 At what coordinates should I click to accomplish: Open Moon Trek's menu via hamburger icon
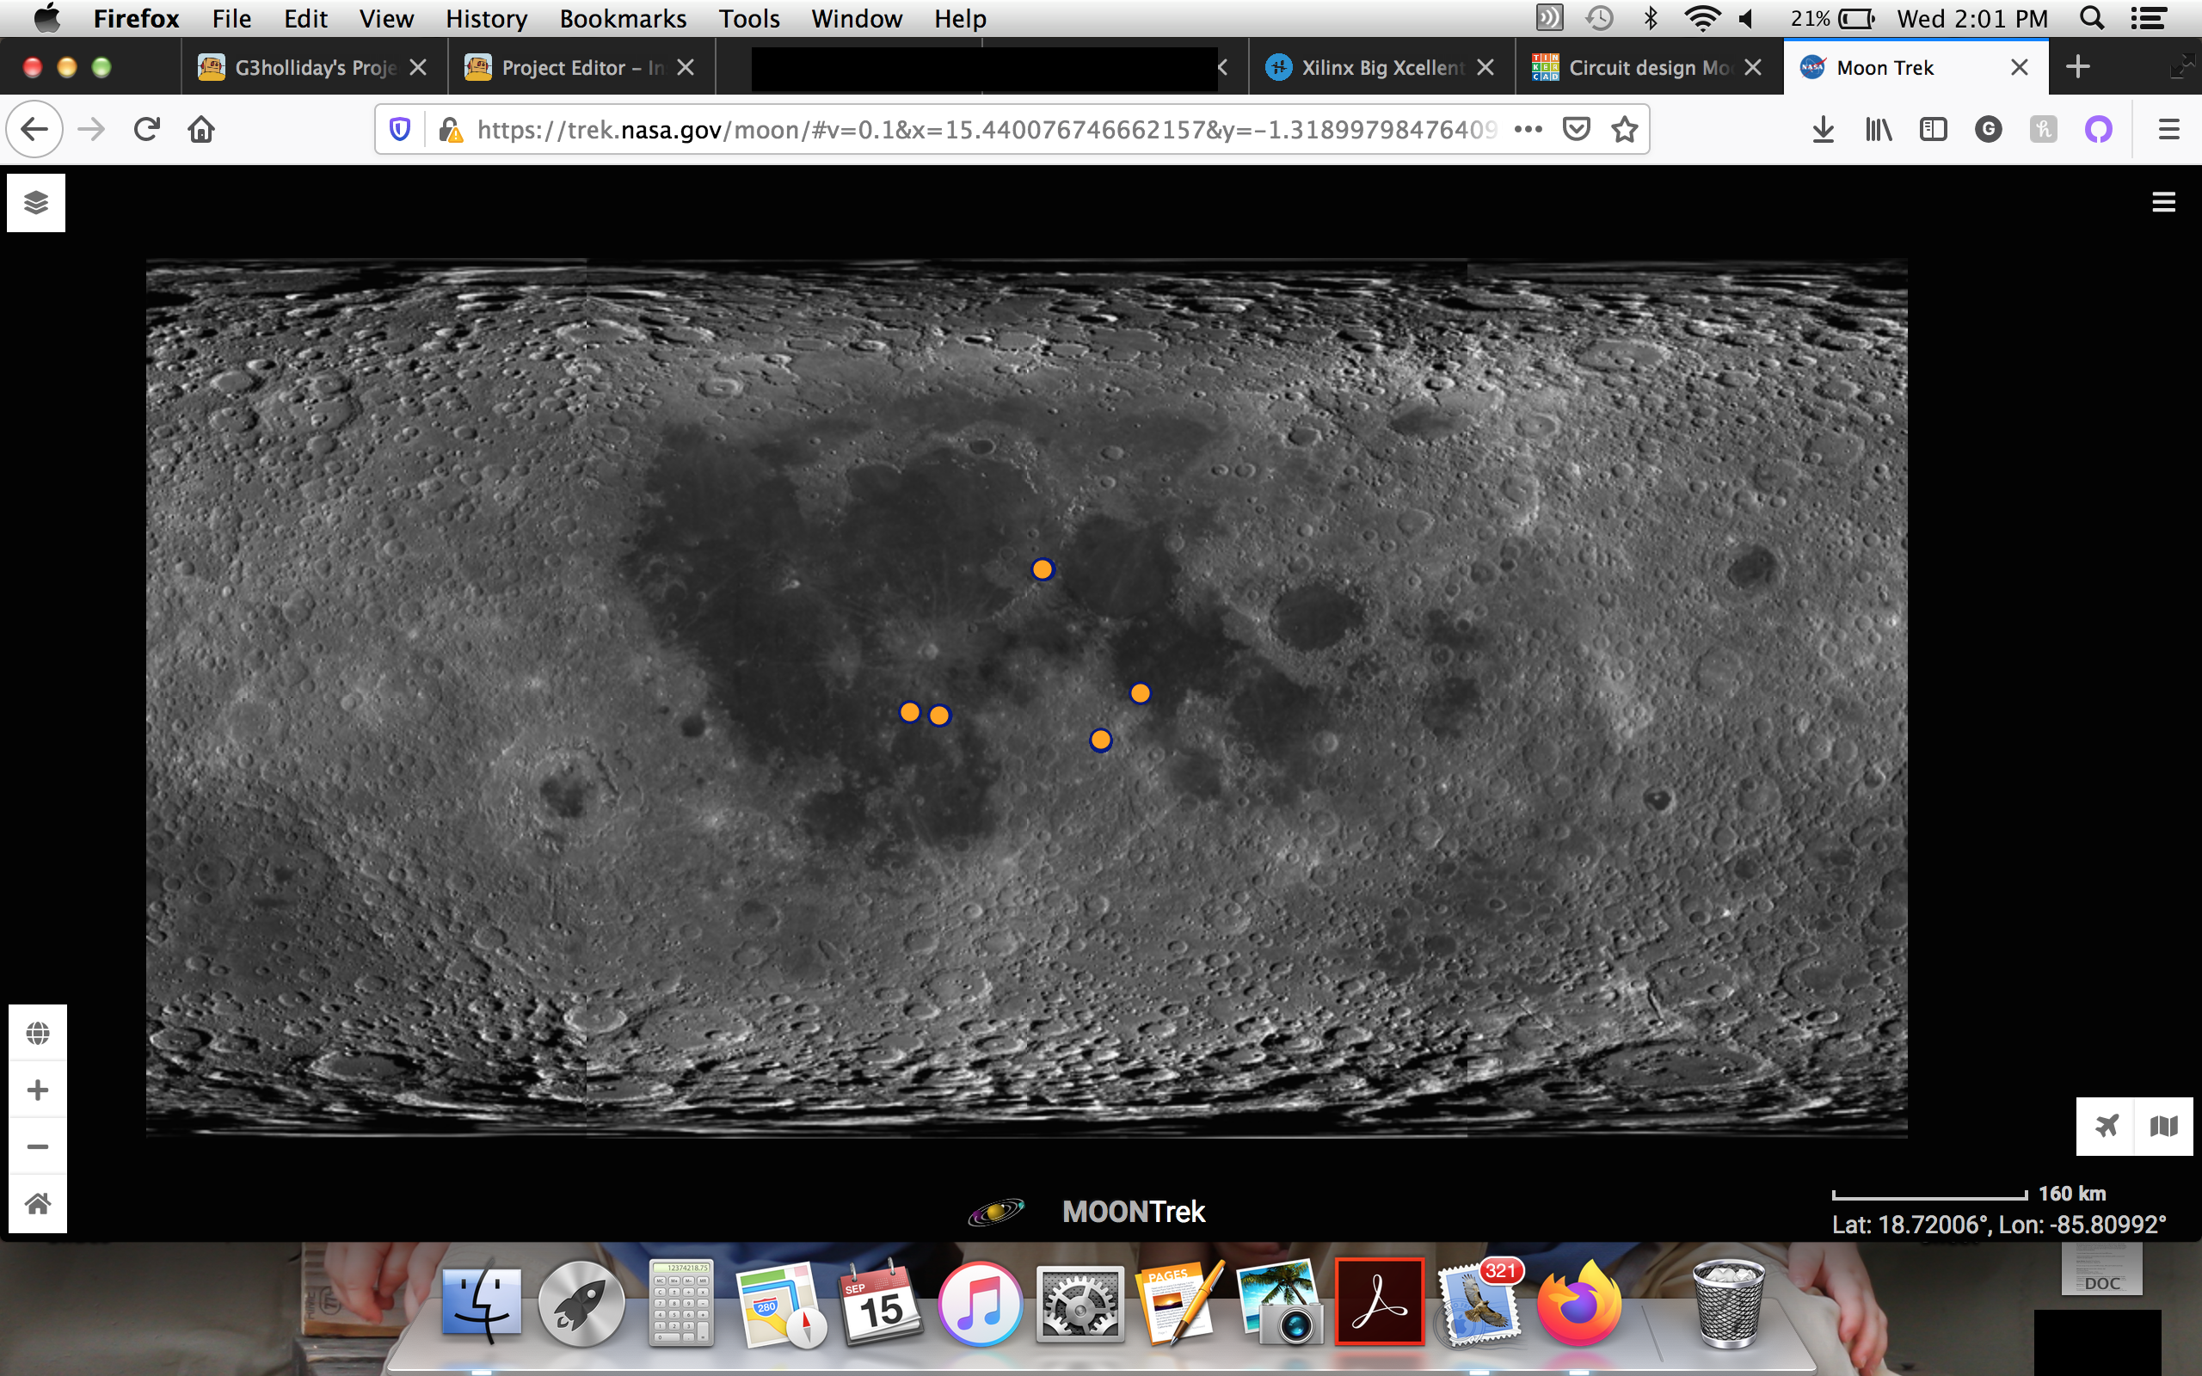click(2165, 202)
